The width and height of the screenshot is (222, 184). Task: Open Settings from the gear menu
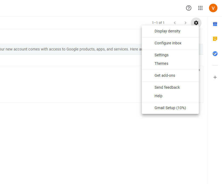pyautogui.click(x=162, y=55)
